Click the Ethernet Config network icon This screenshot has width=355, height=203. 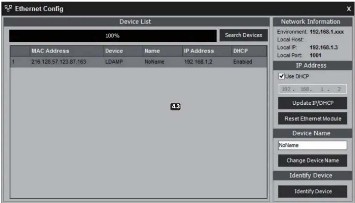click(x=8, y=9)
